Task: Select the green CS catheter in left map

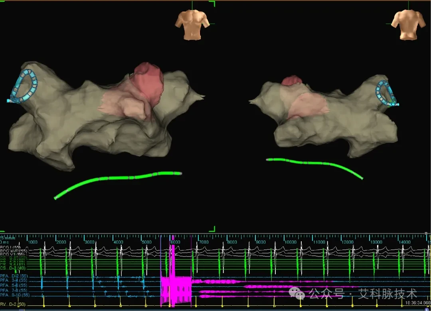Action: tap(118, 185)
